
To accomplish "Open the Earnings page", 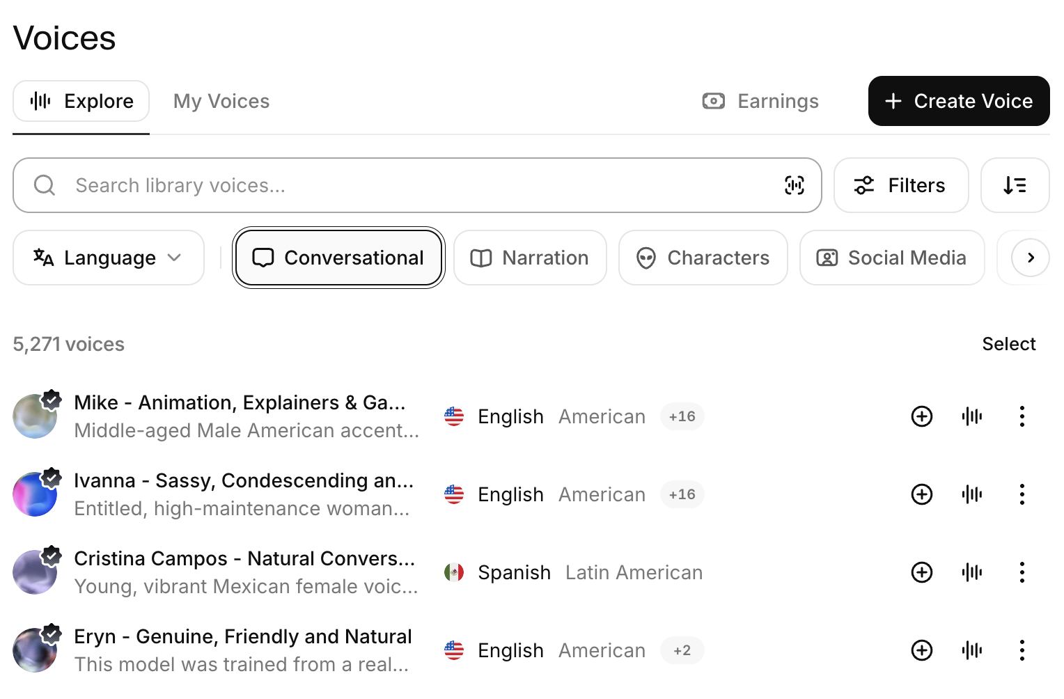I will pos(761,101).
